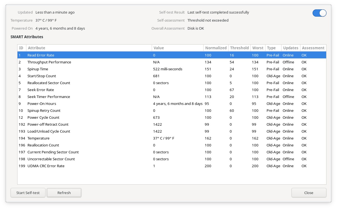Click the Value column header
The height and width of the screenshot is (209, 337).
click(178, 48)
